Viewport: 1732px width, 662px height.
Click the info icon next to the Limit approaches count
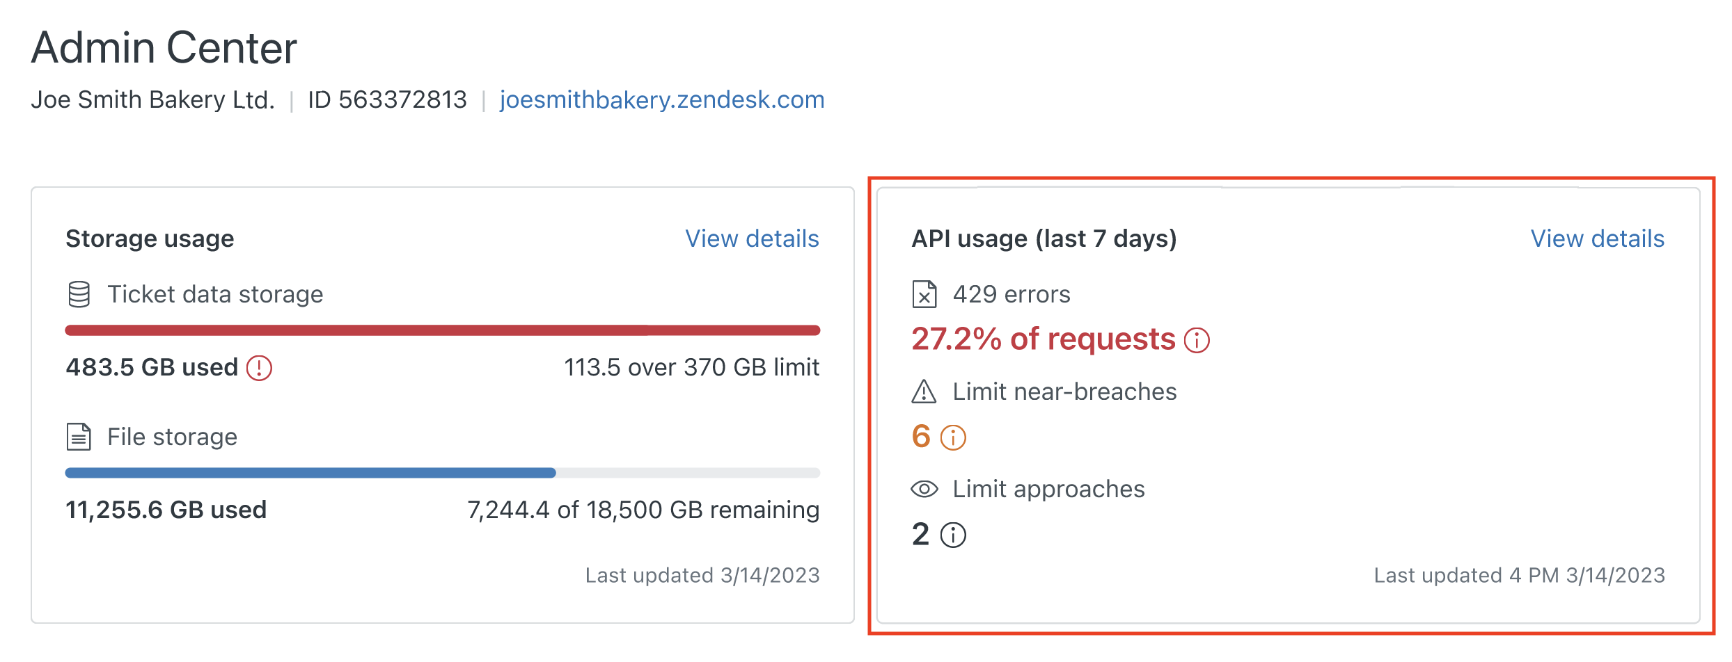point(954,535)
